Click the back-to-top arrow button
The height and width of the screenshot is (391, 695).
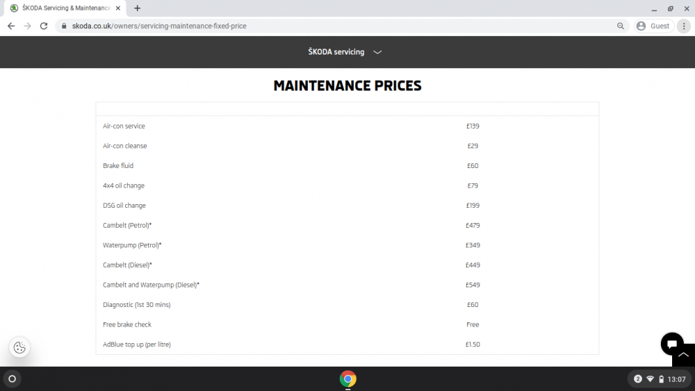[683, 355]
